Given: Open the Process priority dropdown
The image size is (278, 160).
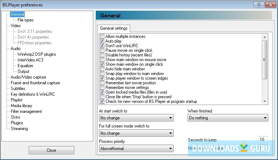Looking at the screenshot, I should click(x=136, y=149).
